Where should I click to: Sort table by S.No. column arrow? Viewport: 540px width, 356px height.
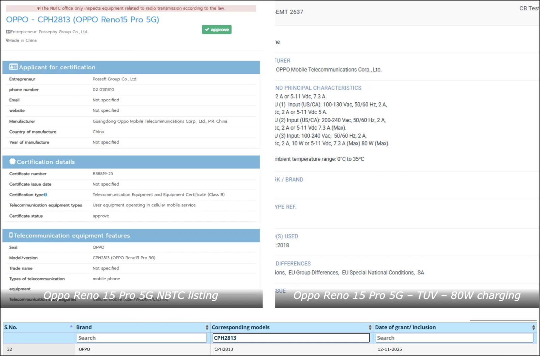coord(71,326)
